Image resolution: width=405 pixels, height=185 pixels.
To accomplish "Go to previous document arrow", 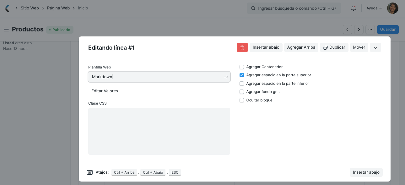I will (348, 30).
